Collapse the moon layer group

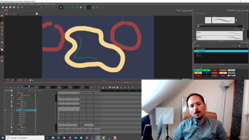tap(18, 100)
